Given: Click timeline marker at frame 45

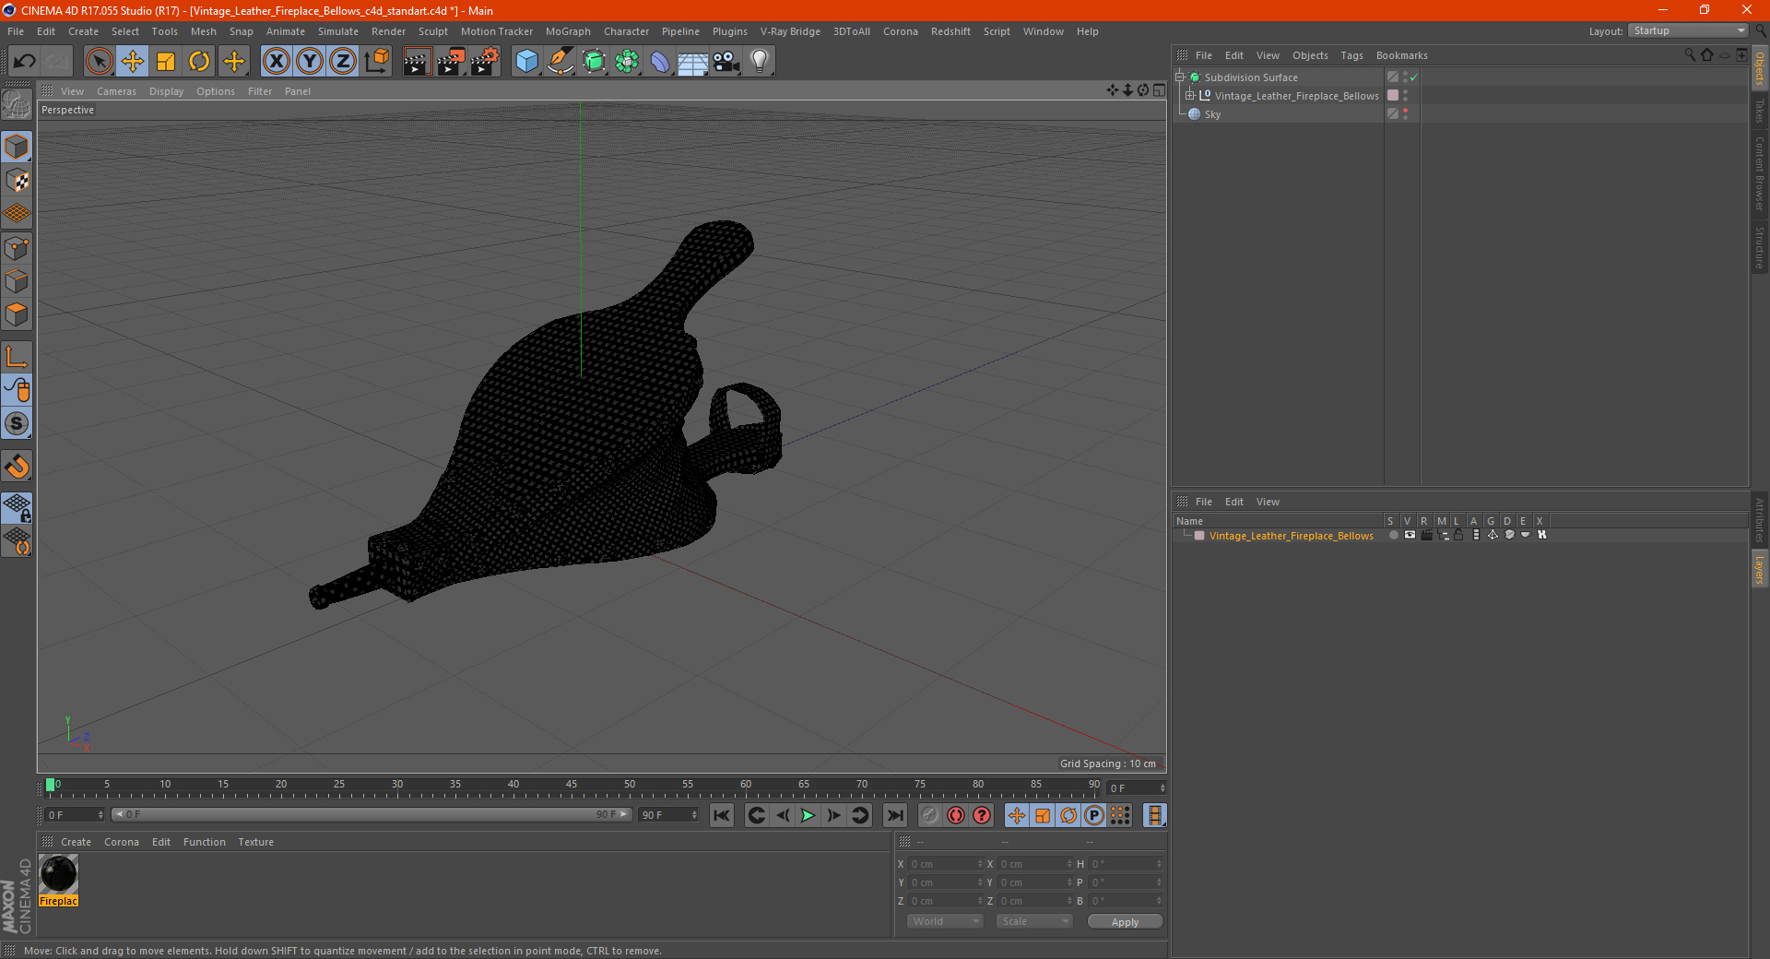Looking at the screenshot, I should [572, 785].
